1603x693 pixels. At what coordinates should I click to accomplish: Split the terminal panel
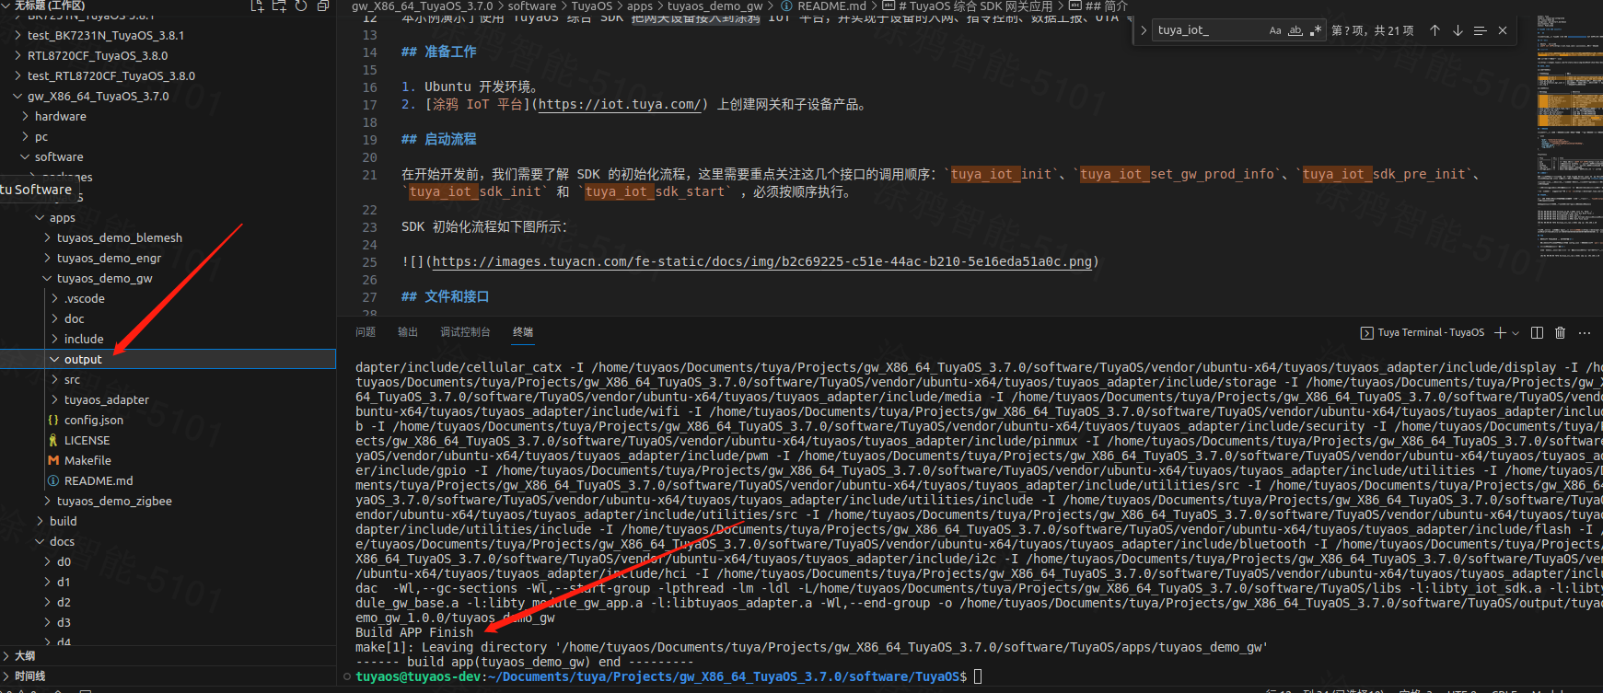(1537, 332)
